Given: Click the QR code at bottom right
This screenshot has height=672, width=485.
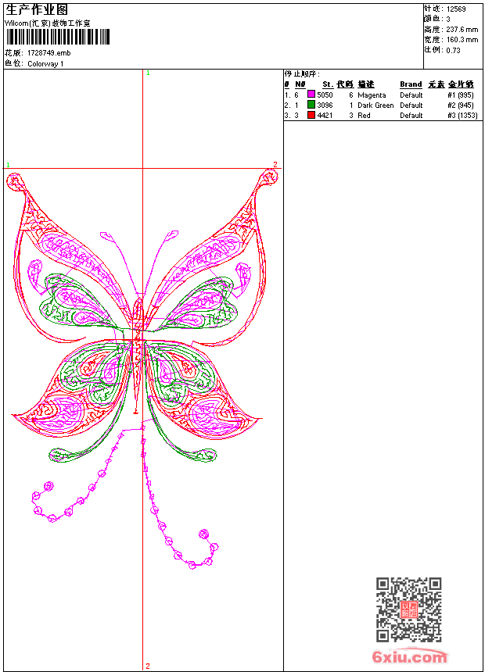Looking at the screenshot, I should [x=408, y=609].
